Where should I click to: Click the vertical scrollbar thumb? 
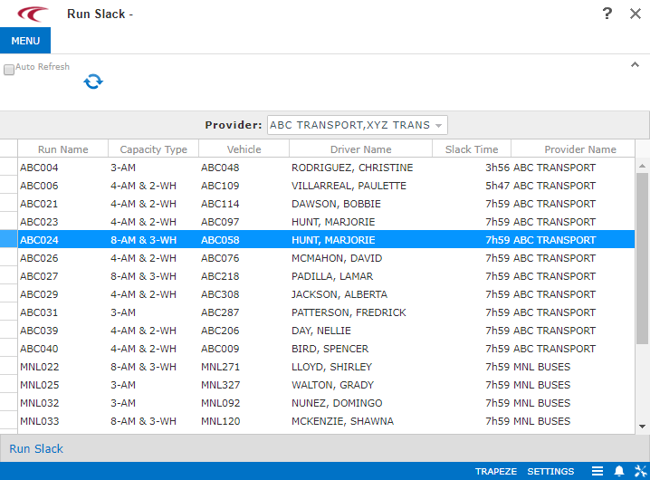[x=642, y=258]
